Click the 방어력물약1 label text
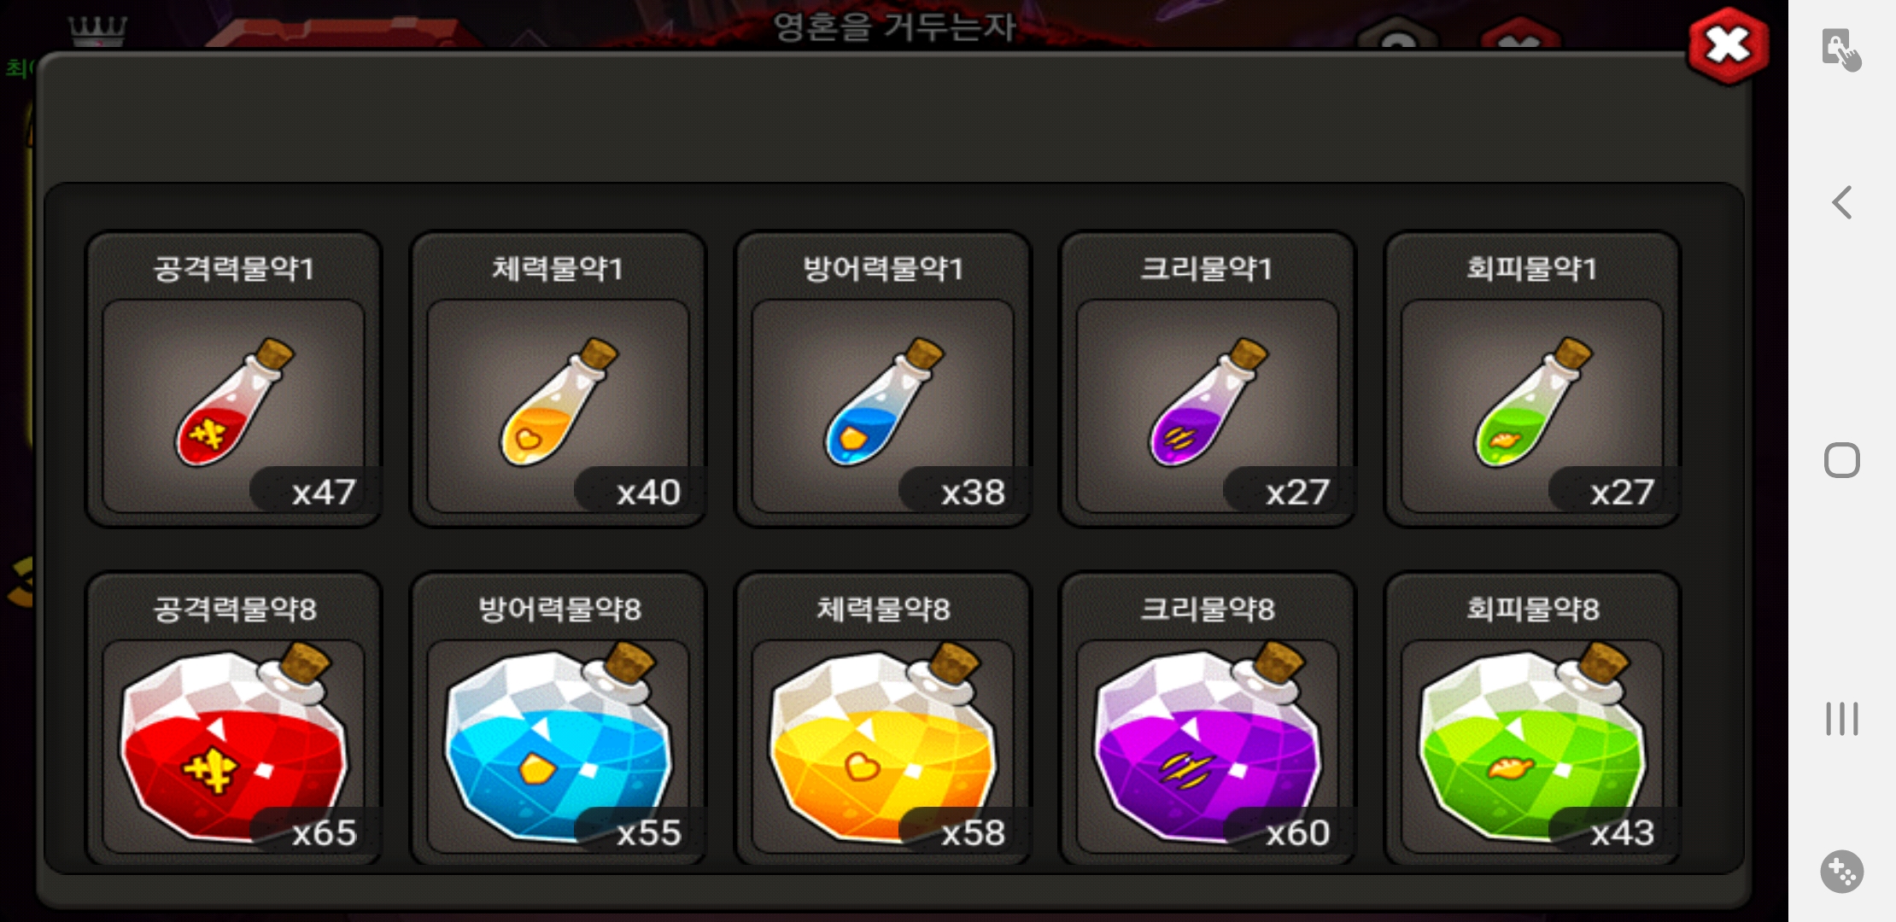Screen dimensions: 1896x922 pyautogui.click(x=883, y=269)
